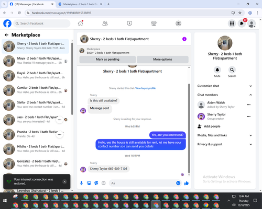Screen dimensions: 262x209
Task: Open the Marketplace icon in top navigation
Action: [x=154, y=24]
